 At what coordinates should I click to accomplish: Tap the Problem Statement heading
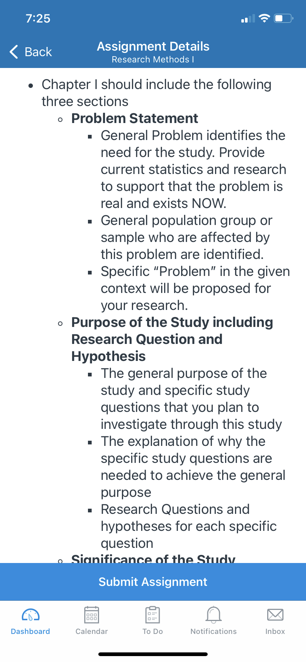[135, 119]
